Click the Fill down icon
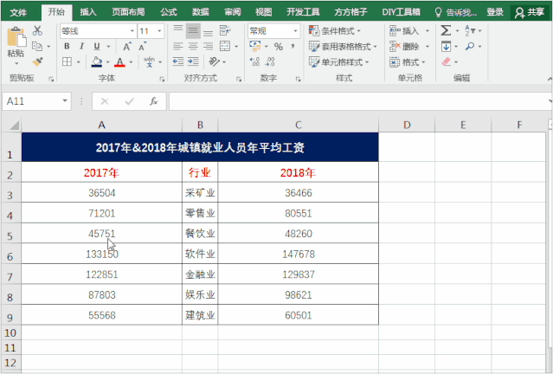The width and height of the screenshot is (553, 374). pyautogui.click(x=446, y=46)
